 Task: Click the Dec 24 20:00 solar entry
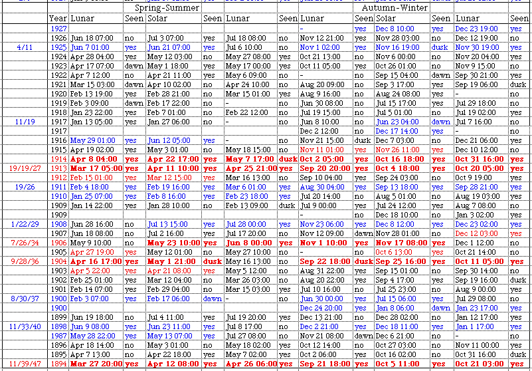click(322, 309)
